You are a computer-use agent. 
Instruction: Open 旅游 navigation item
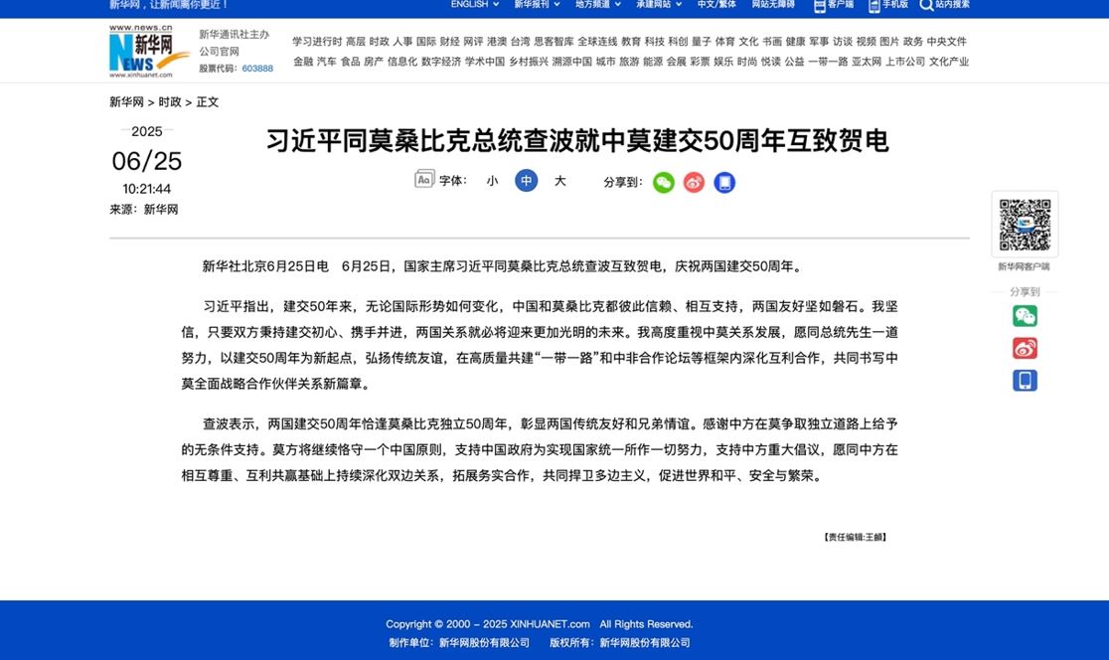tap(629, 62)
